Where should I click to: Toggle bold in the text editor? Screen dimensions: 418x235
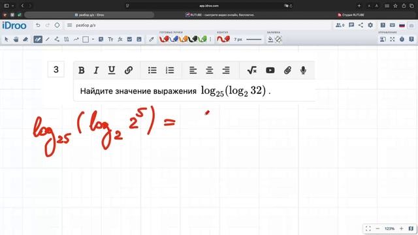[82, 70]
